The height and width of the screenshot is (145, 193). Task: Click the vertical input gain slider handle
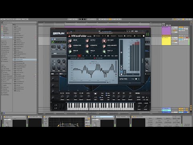click(121, 52)
